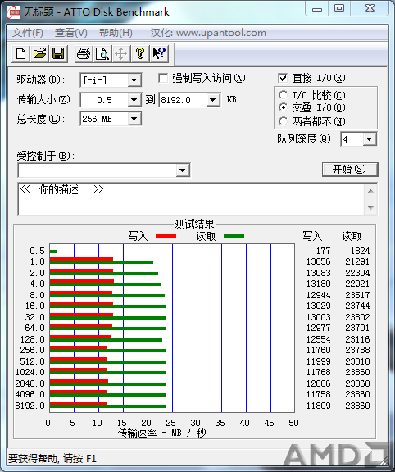
Task: Click the 传输速率 - MB / 秒 axis label
Action: pos(162,433)
